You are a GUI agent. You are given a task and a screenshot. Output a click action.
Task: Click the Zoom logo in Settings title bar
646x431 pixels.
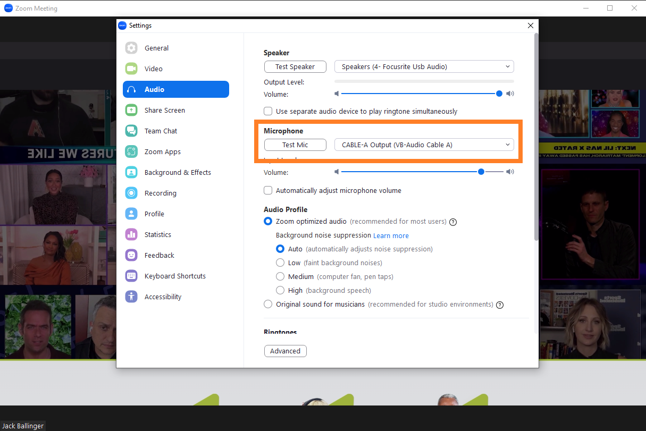tap(122, 25)
